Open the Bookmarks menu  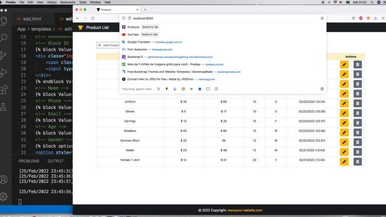tap(68, 2)
